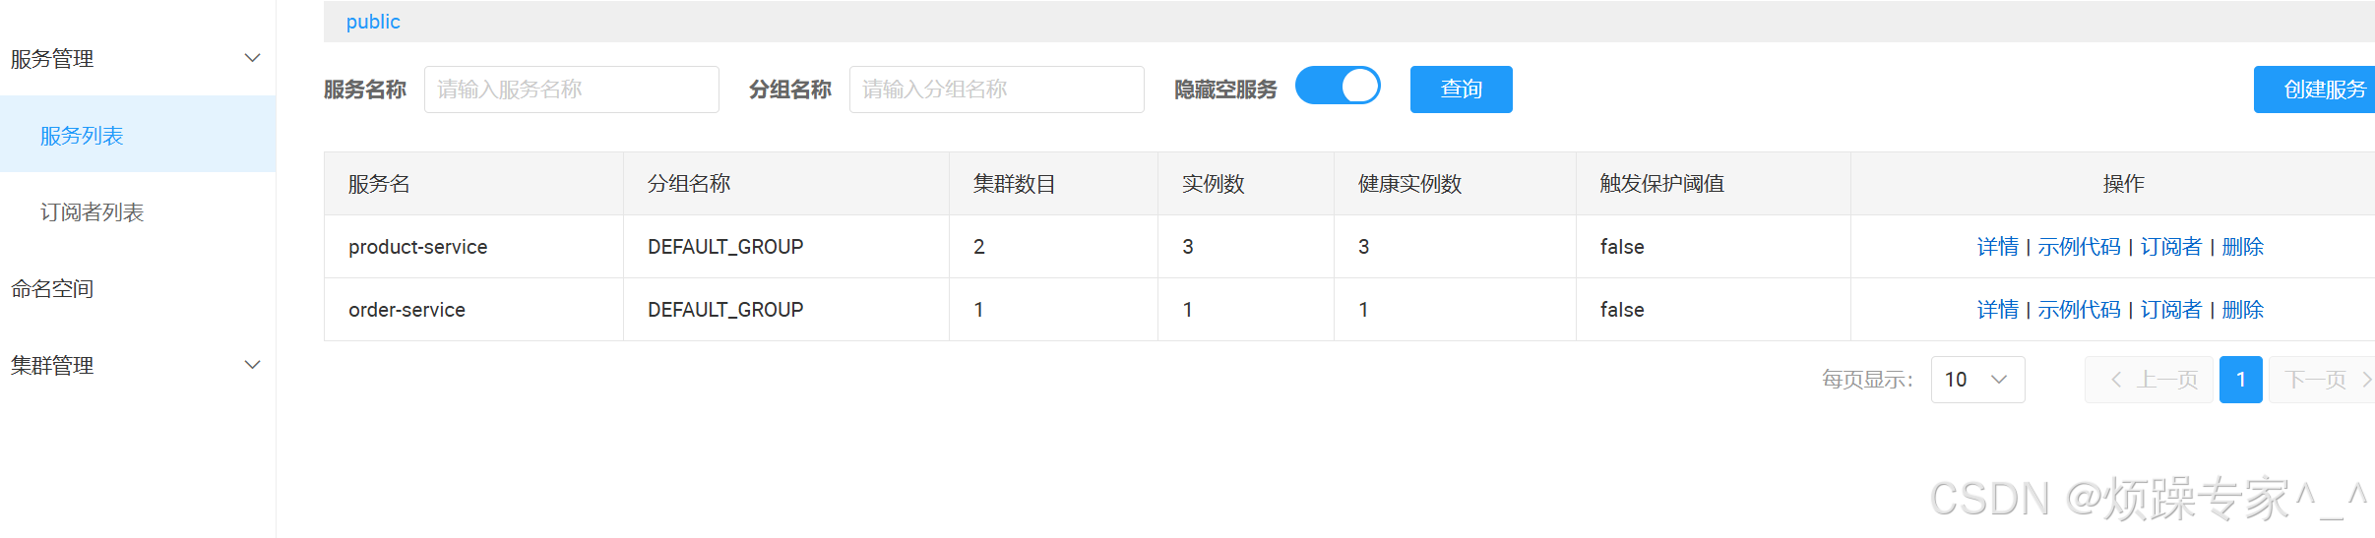Open the 服务列表 menu item
This screenshot has width=2375, height=538.
[138, 135]
